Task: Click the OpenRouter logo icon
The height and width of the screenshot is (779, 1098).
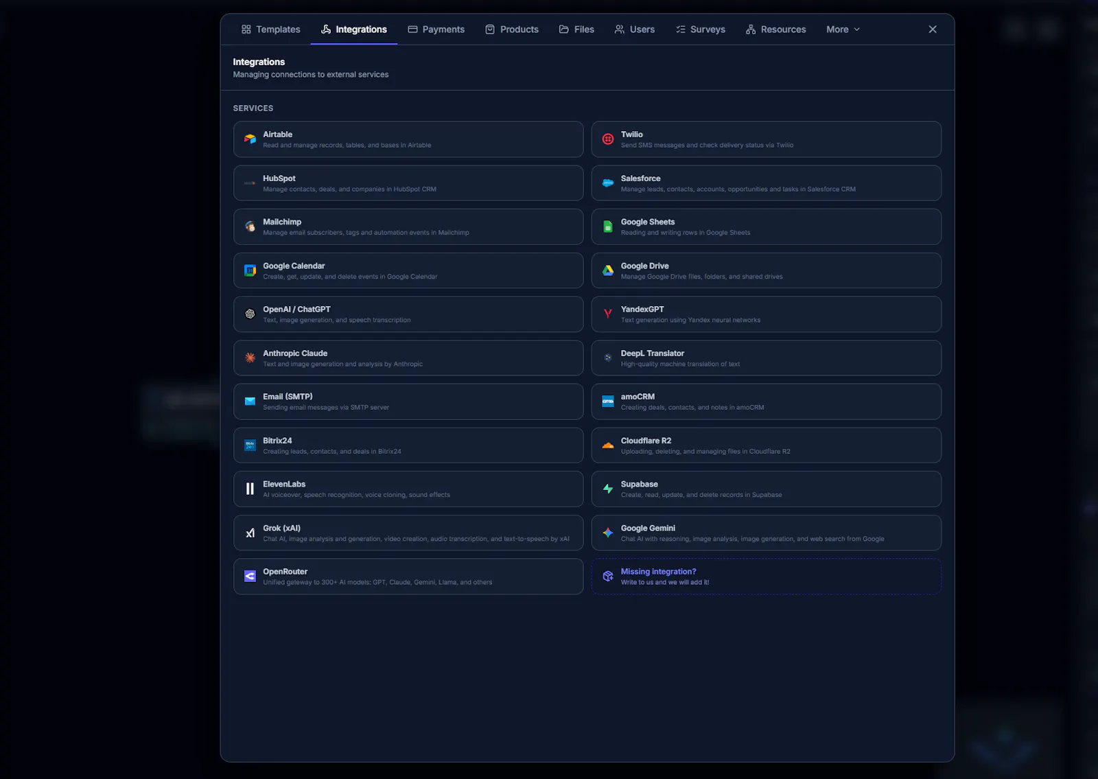Action: [250, 577]
